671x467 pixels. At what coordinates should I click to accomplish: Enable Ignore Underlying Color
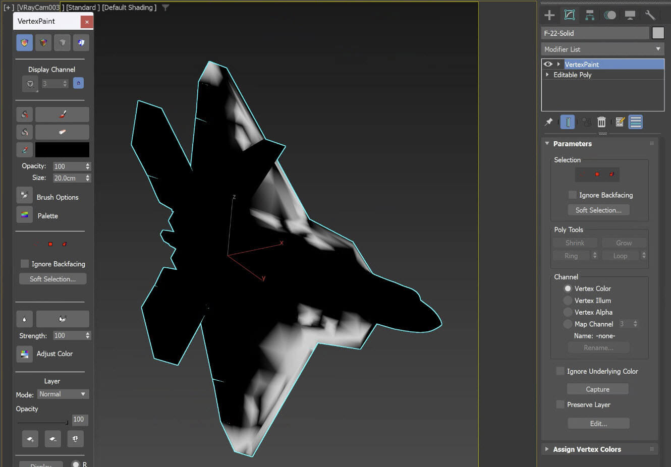click(560, 371)
